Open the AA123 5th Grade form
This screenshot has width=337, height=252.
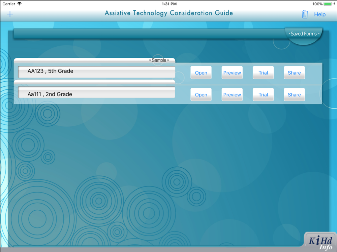click(201, 73)
